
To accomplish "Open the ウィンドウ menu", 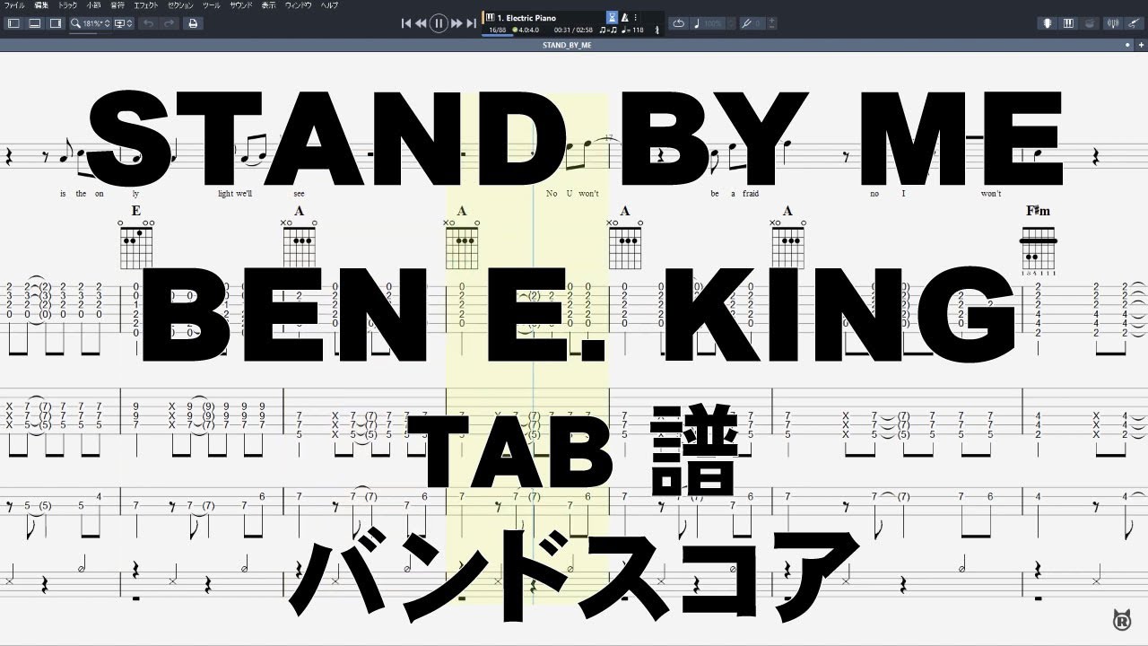I will [299, 5].
